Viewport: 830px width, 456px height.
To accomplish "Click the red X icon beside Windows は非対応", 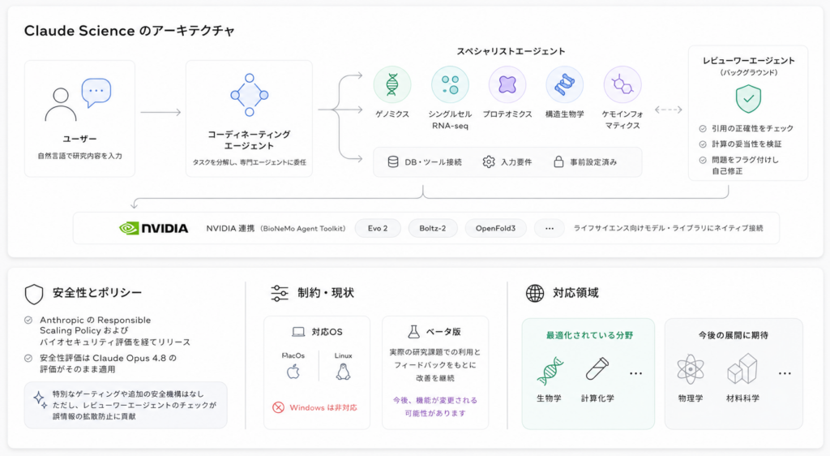I will 279,407.
